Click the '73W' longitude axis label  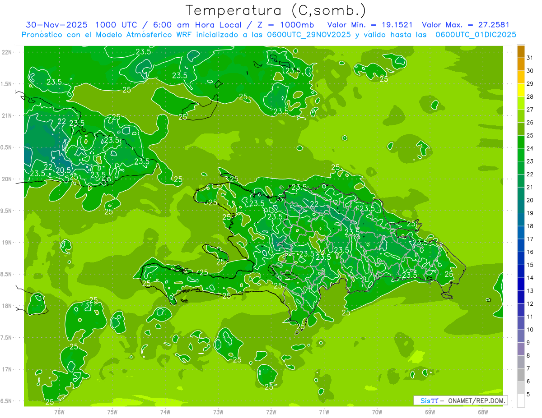(218, 411)
